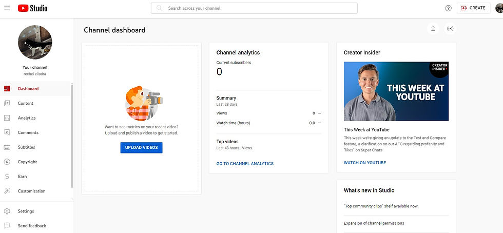Screen dimensions: 503x233
Task: Click the upload videos arrow icon
Action: pyautogui.click(x=433, y=29)
